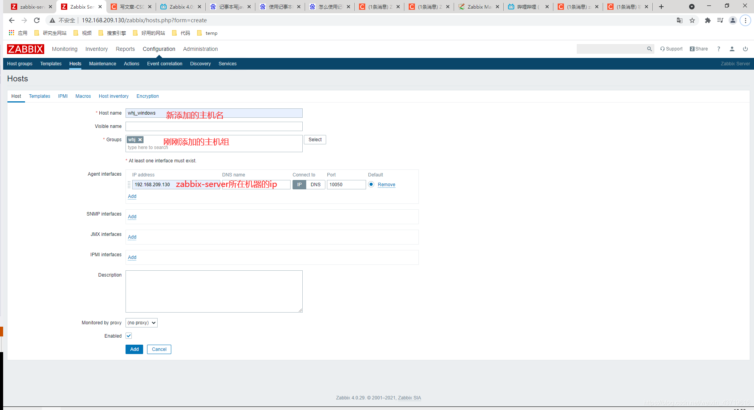
Task: Click the not secure warning icon
Action: pos(52,20)
